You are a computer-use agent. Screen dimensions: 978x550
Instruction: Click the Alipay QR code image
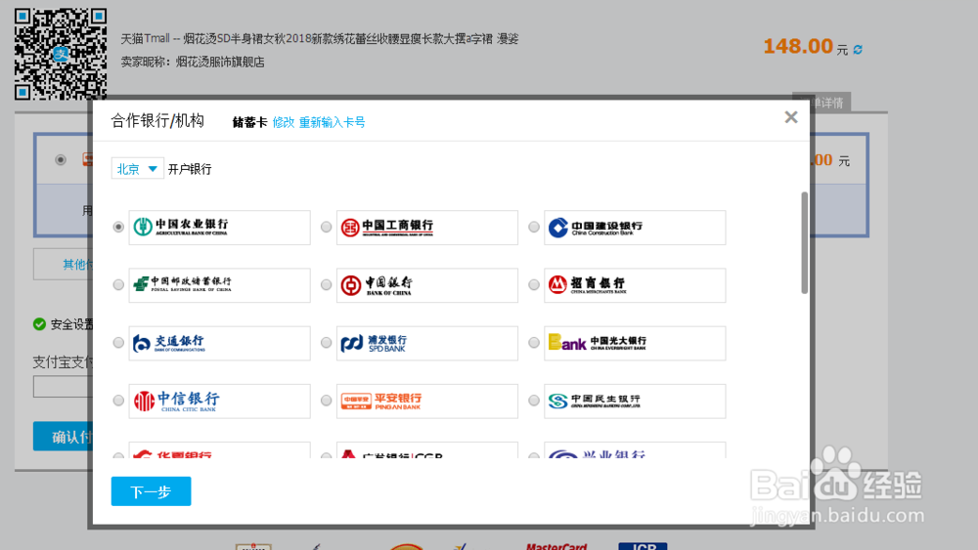click(61, 54)
